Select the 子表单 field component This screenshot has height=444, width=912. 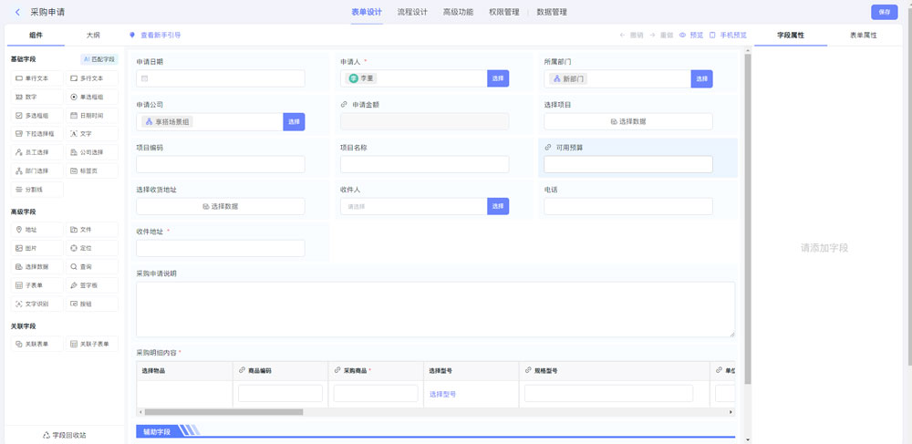pos(37,285)
